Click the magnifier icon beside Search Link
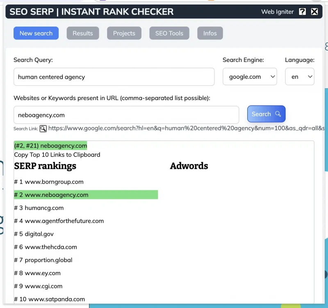Screen dimensions: 328x308 point(43,128)
